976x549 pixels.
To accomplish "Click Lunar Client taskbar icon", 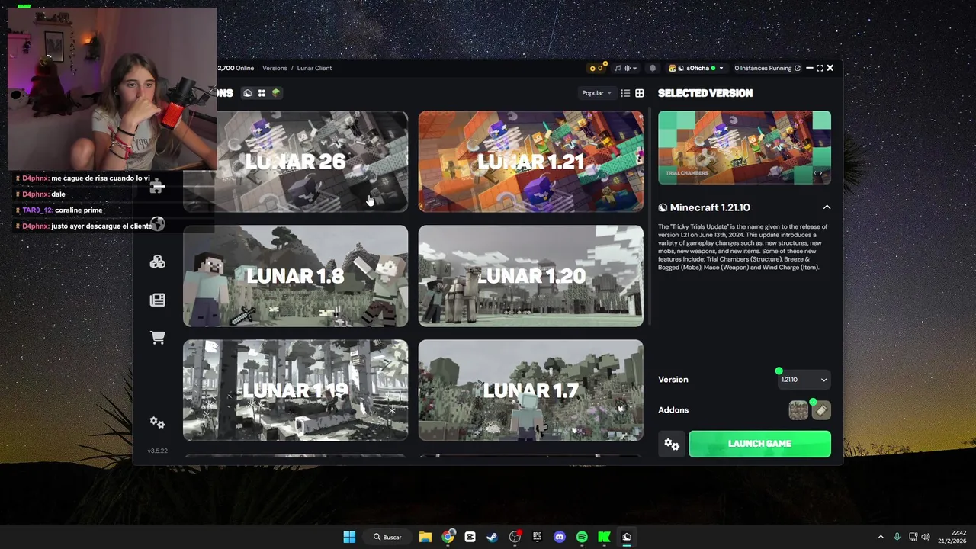I will (627, 537).
